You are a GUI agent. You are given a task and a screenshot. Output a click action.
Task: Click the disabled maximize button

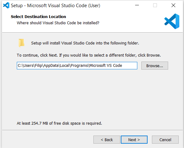click(x=155, y=5)
